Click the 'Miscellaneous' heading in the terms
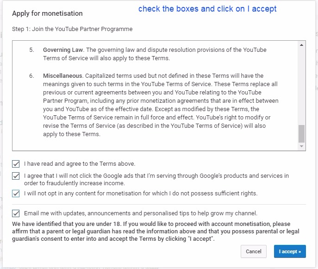The image size is (318, 269). pos(62,76)
